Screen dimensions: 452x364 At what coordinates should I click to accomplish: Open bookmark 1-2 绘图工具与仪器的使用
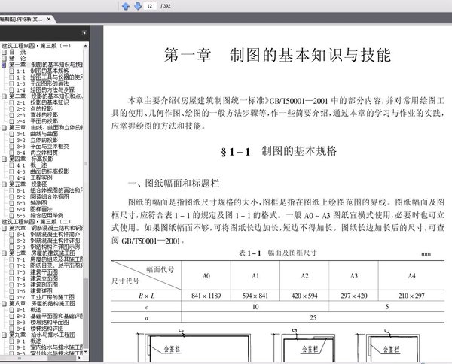tap(50, 77)
